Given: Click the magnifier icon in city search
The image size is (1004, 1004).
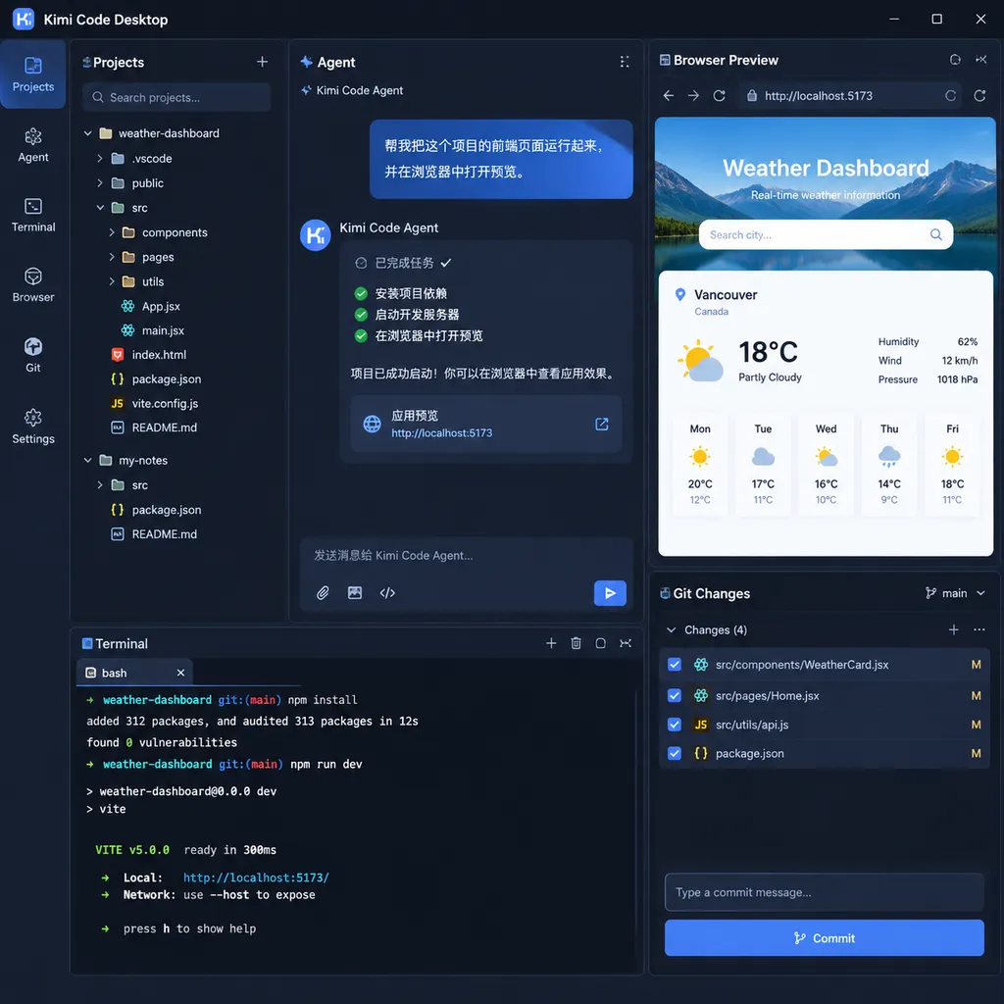Looking at the screenshot, I should (x=936, y=234).
